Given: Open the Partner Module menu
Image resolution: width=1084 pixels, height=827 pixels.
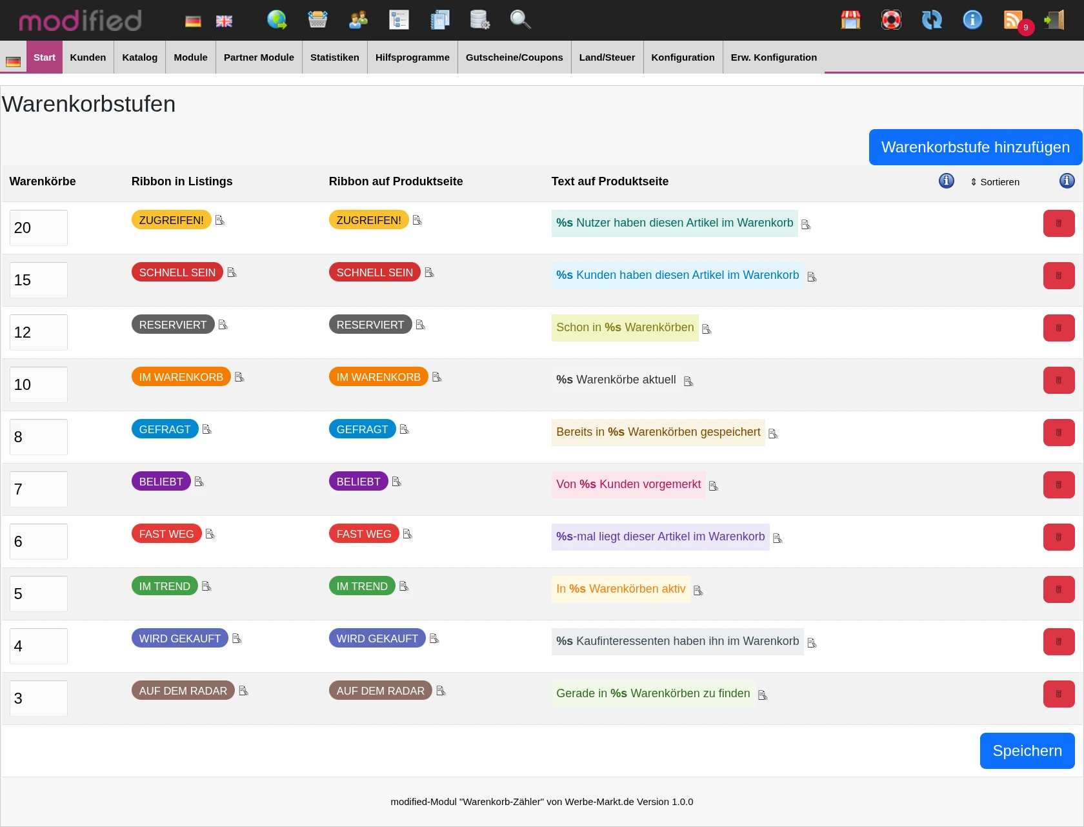Looking at the screenshot, I should [x=259, y=57].
